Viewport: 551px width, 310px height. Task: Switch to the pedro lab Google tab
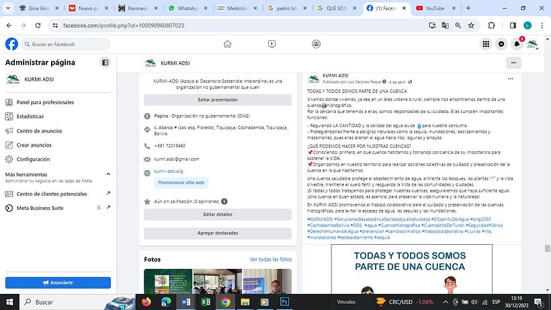[287, 8]
